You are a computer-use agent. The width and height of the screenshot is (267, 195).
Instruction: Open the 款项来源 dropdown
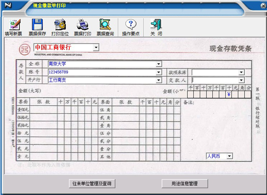(241, 72)
